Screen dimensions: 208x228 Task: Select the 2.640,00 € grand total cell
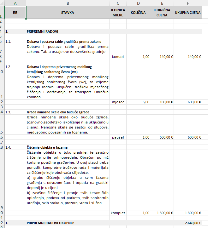tap(187, 223)
